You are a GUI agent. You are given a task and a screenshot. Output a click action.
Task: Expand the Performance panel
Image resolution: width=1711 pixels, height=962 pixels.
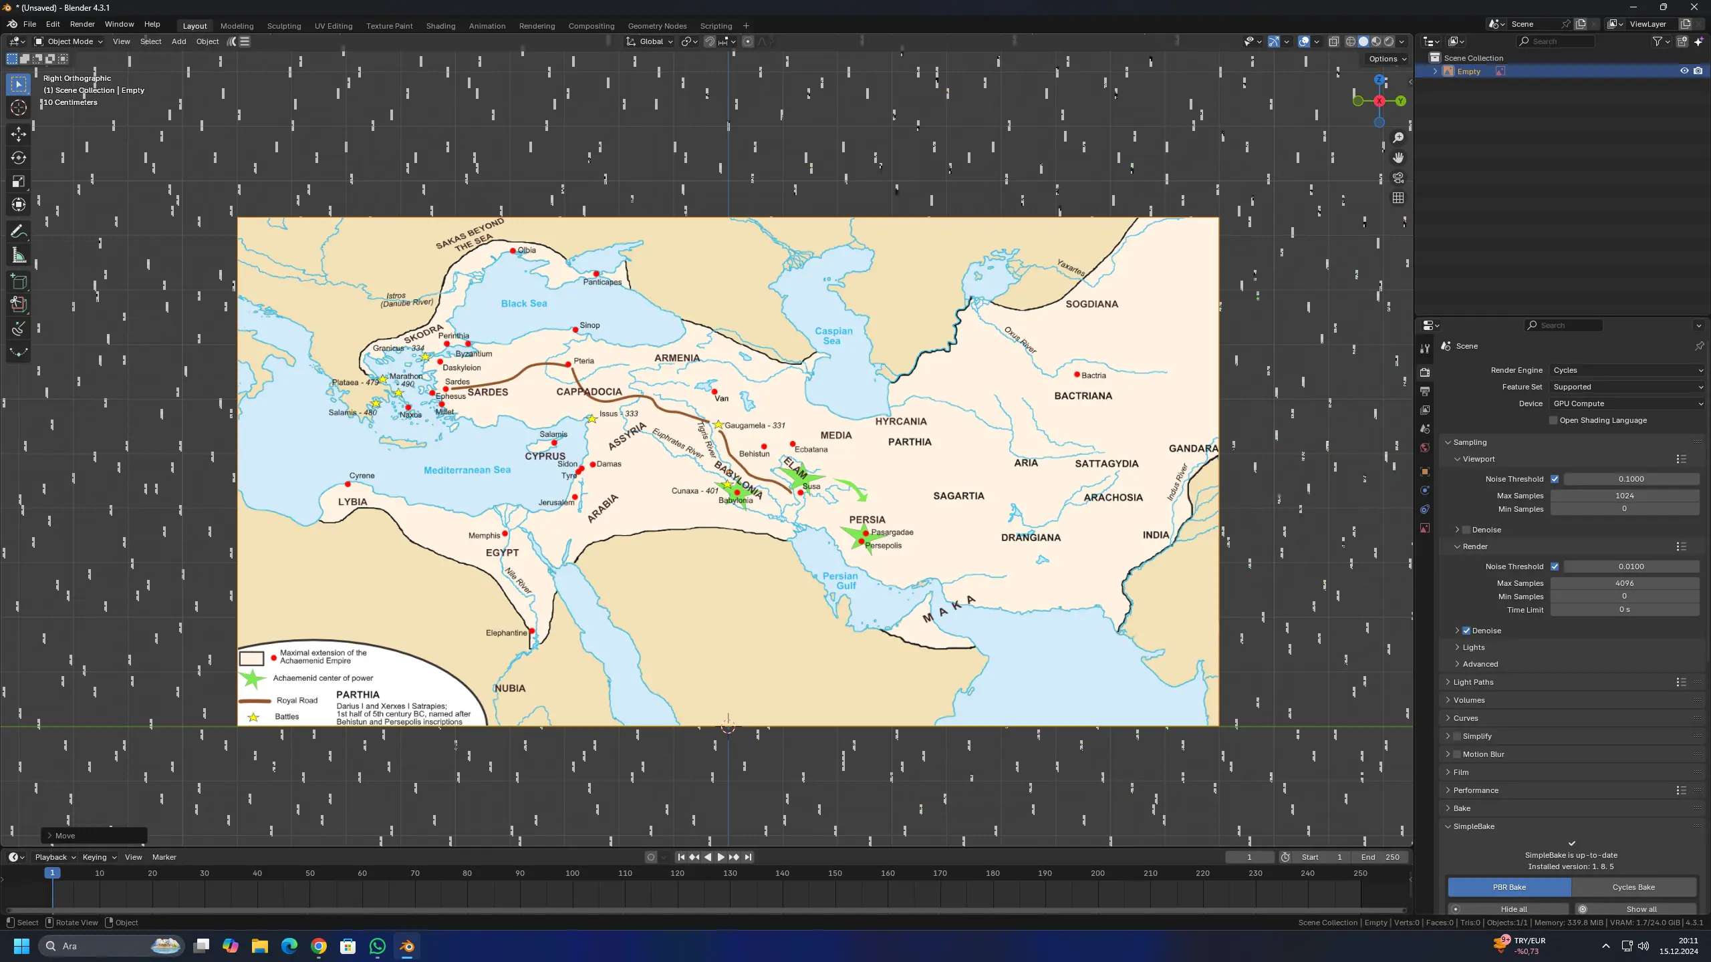coord(1476,790)
